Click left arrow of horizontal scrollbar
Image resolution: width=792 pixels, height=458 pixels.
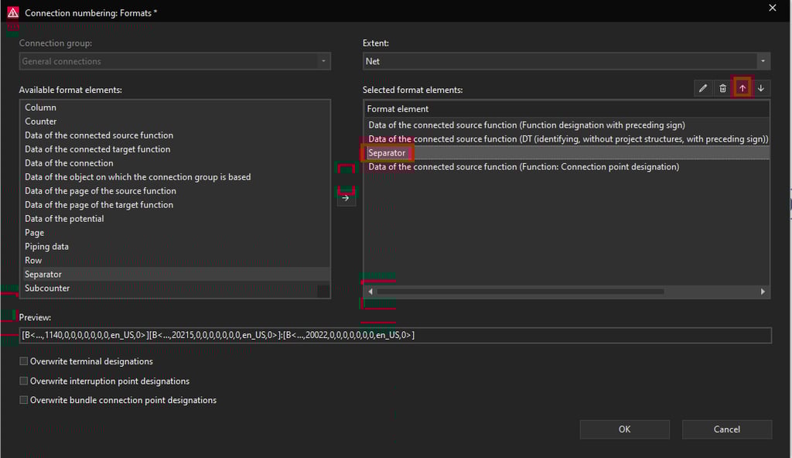[x=370, y=292]
